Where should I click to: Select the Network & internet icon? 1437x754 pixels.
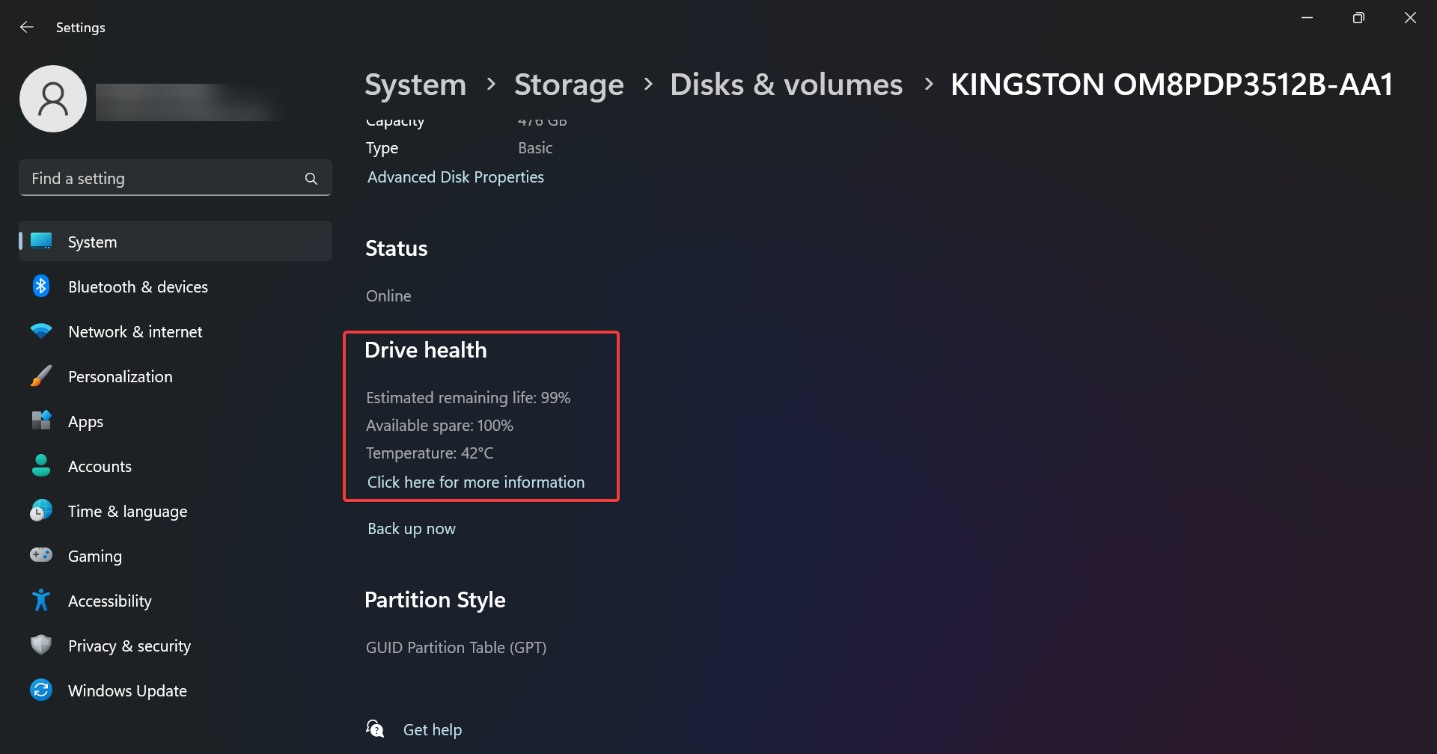tap(41, 331)
